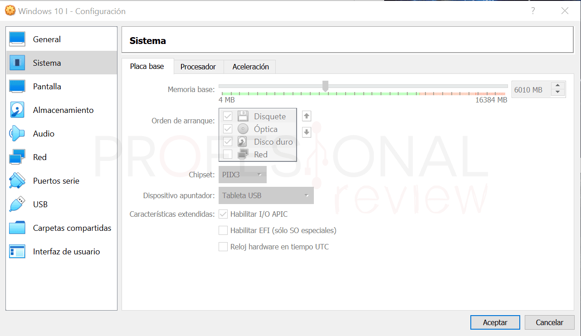Click the Aceptar button
This screenshot has height=336, width=581.
[x=495, y=322]
